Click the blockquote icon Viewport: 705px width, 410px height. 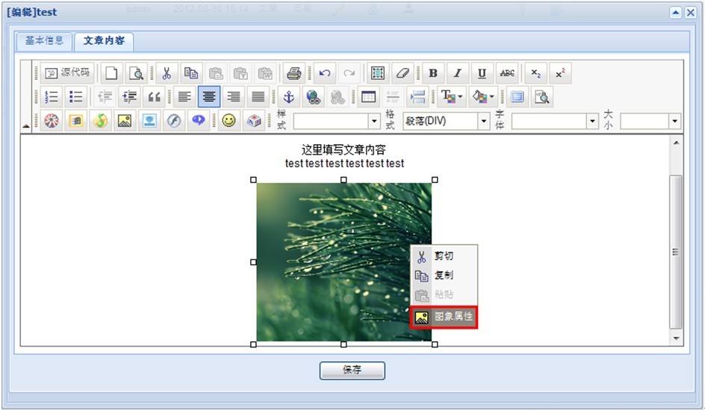[x=155, y=96]
